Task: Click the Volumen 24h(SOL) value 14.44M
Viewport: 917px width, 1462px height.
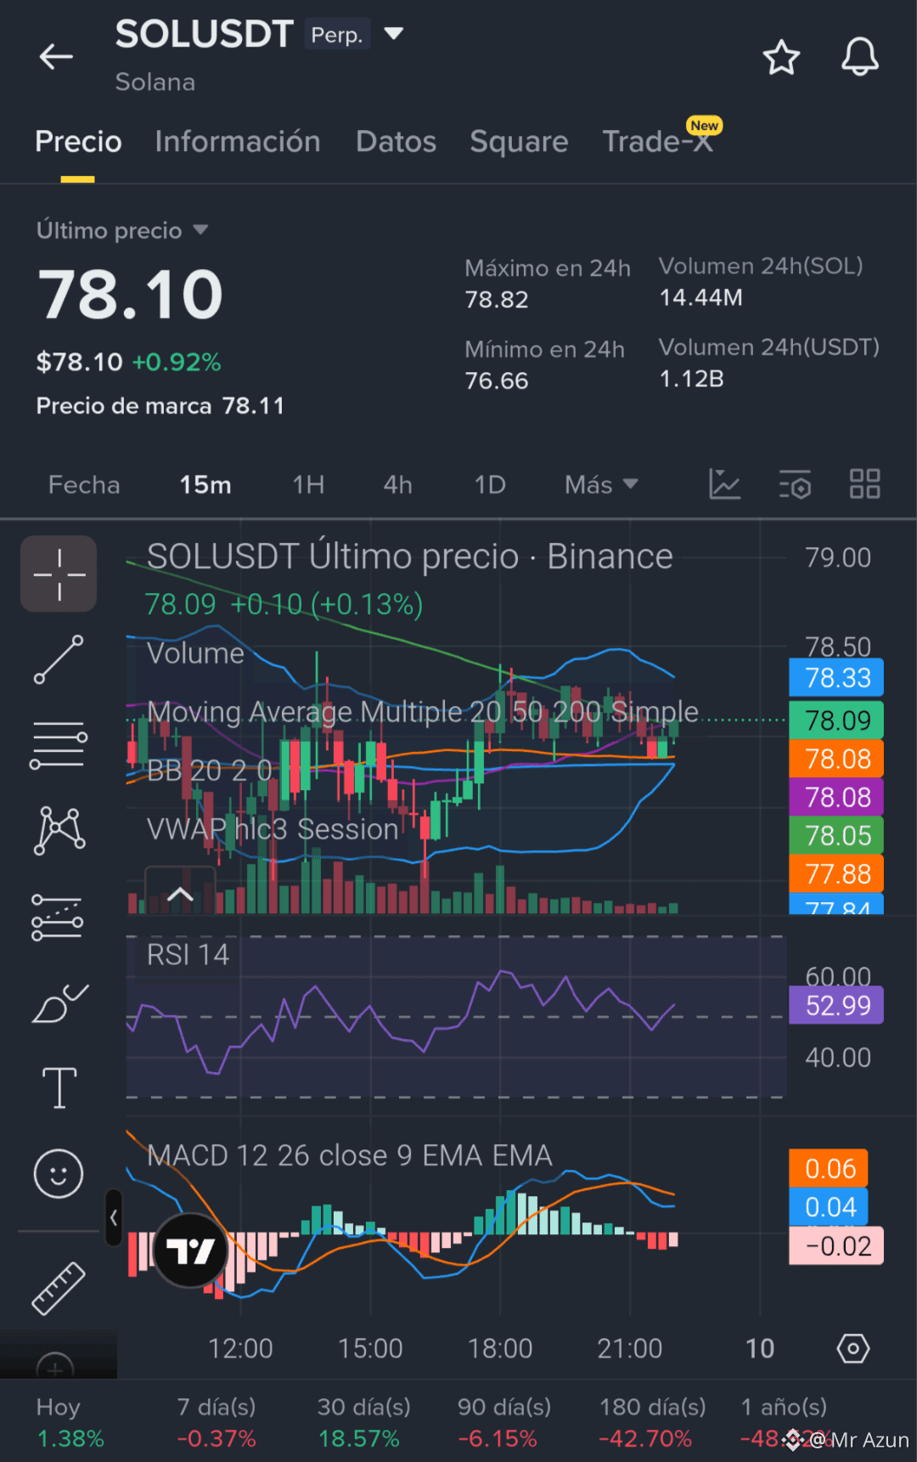Action: 701,297
